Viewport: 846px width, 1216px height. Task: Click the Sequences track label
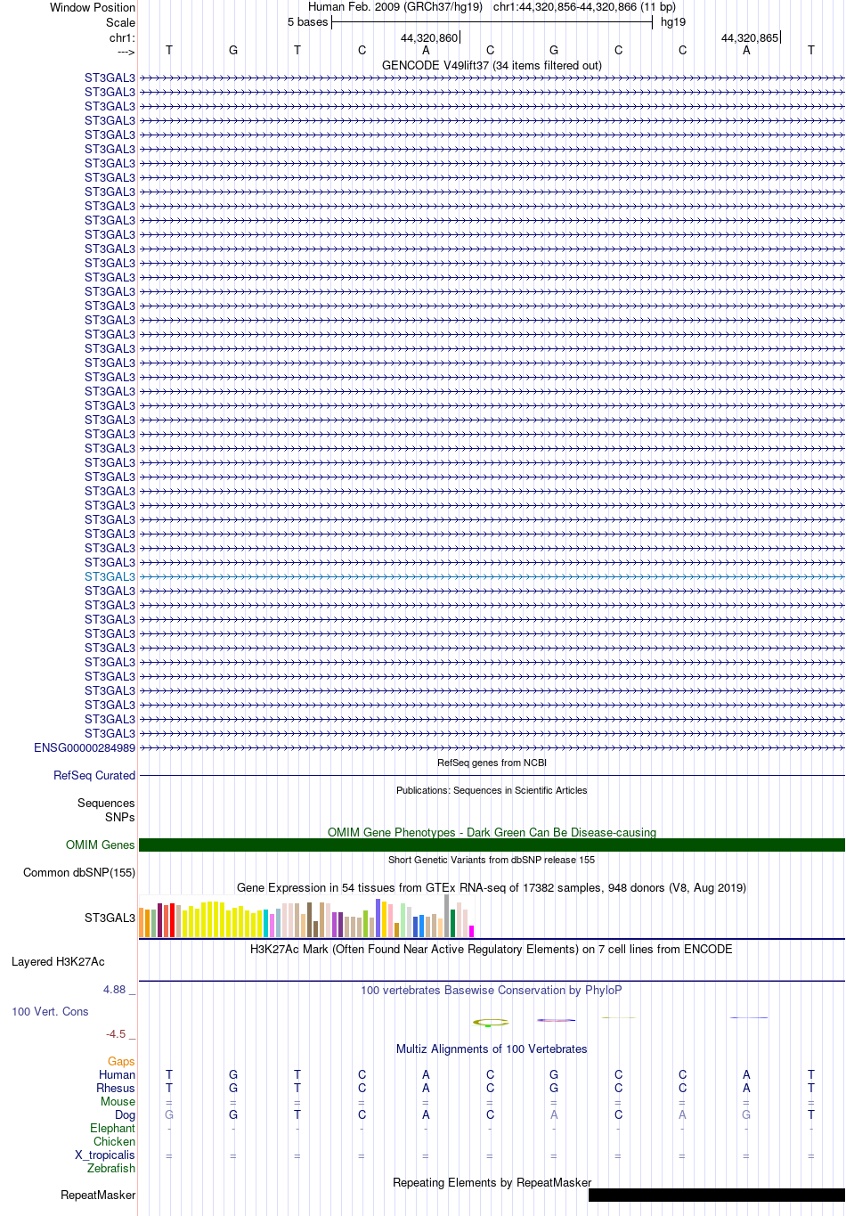[x=106, y=803]
